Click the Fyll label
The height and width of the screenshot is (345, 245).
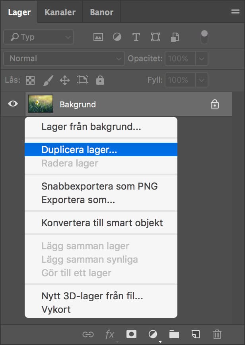point(155,80)
